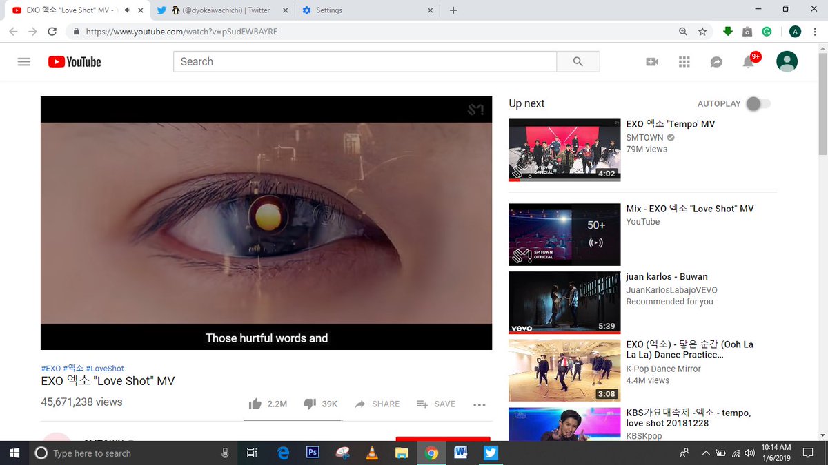Open the account avatar menu

(x=787, y=61)
